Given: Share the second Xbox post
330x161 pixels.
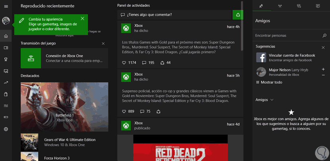Looking at the screenshot, I should coord(159,111).
